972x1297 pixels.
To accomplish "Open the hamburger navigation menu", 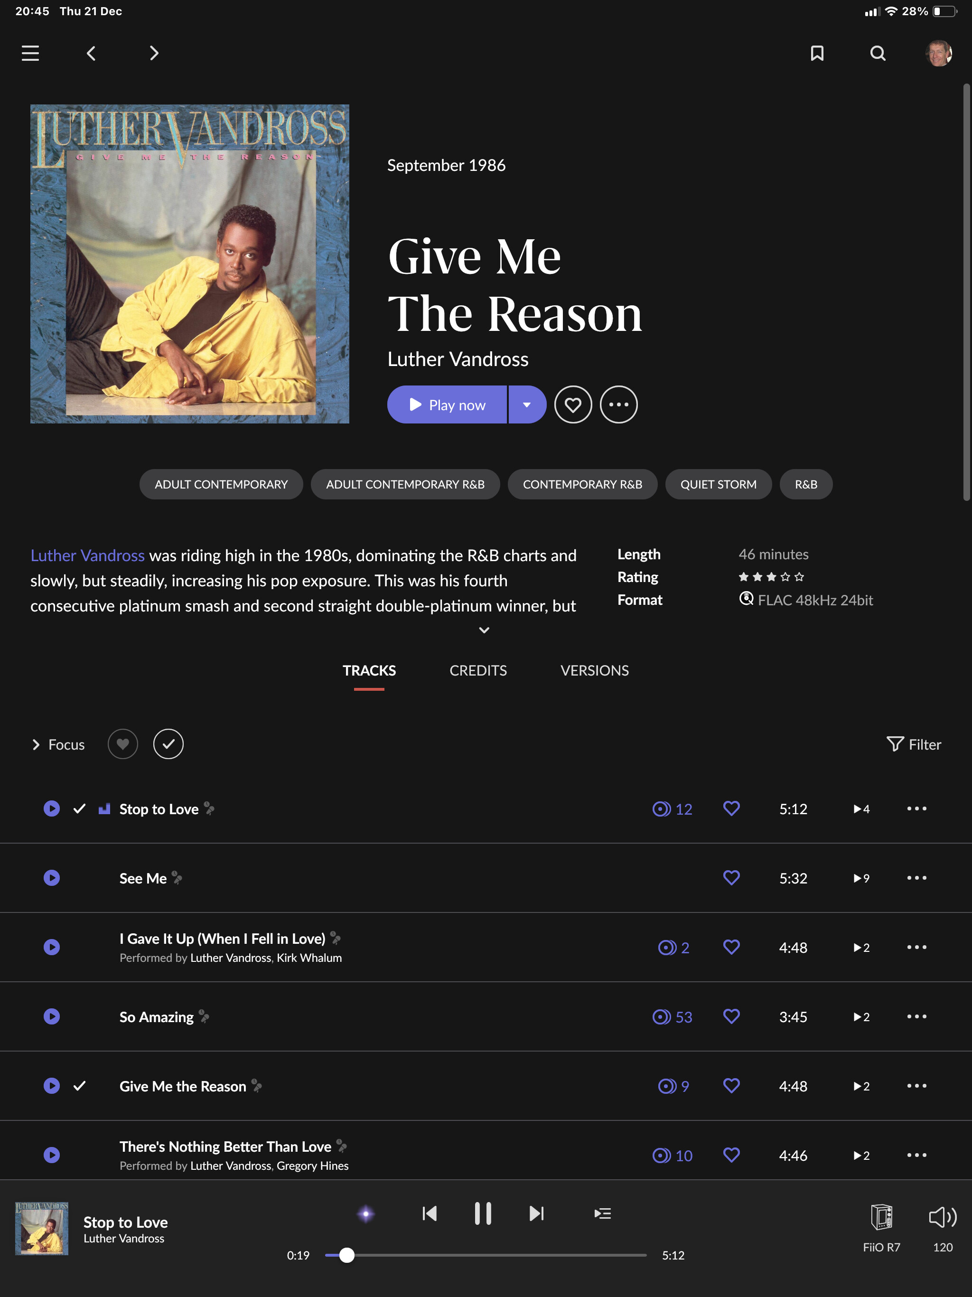I will (30, 53).
